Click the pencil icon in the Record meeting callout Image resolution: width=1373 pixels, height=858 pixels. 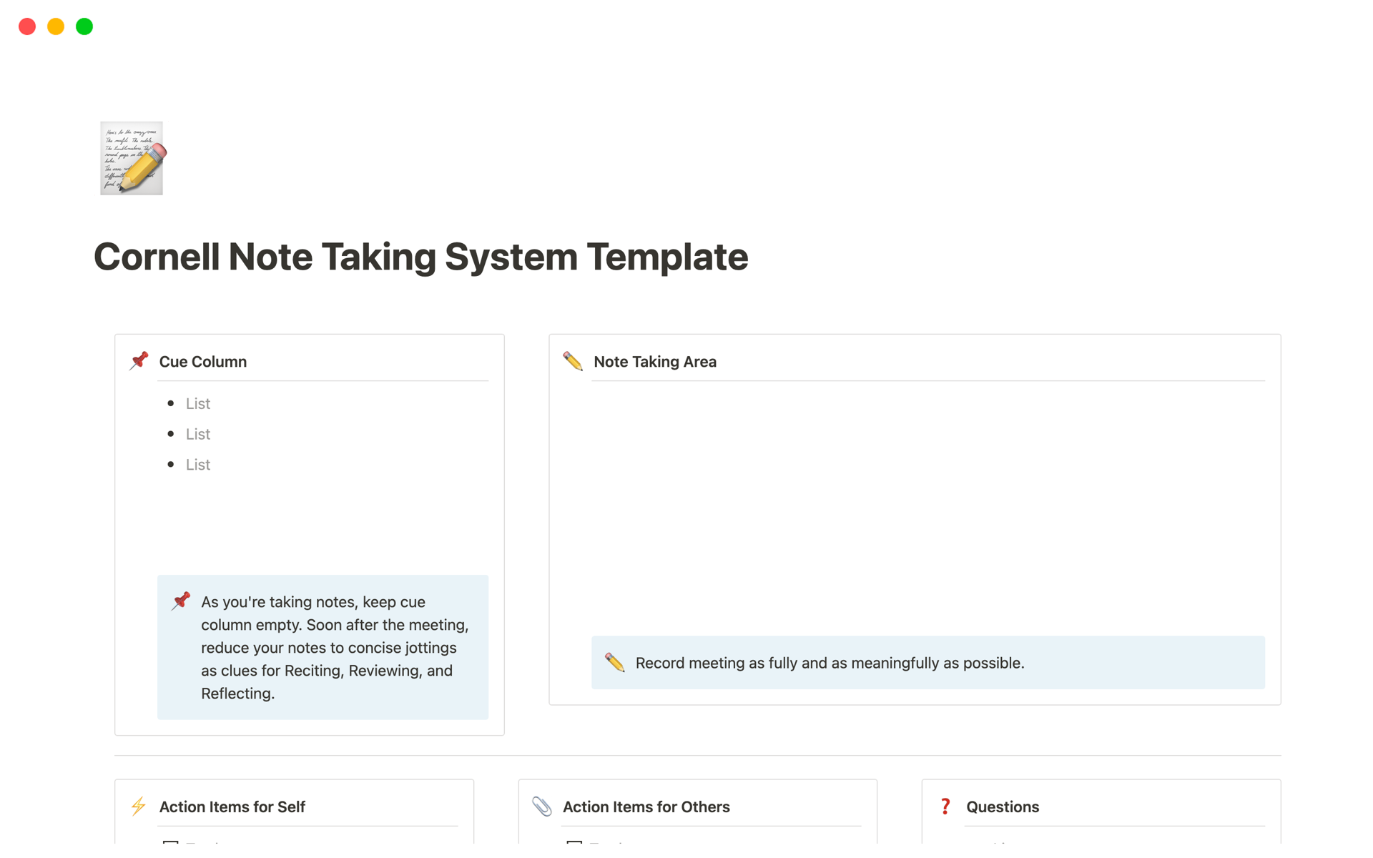tap(614, 662)
